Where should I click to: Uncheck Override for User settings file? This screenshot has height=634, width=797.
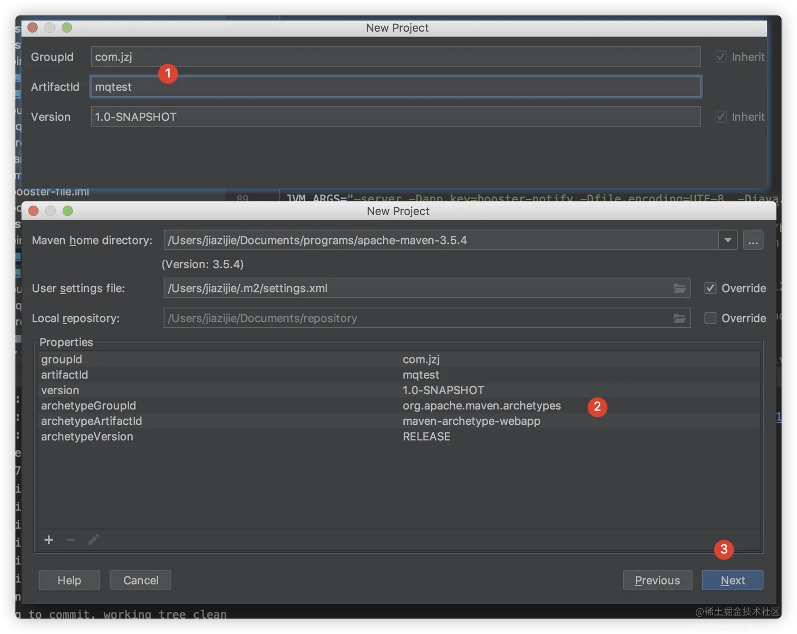(711, 288)
